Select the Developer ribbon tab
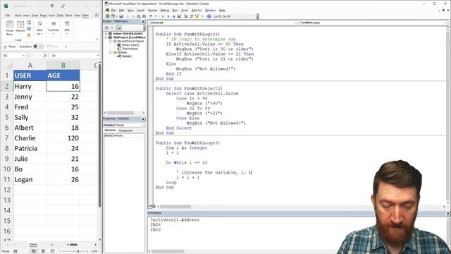The height and width of the screenshot is (254, 451). click(85, 16)
